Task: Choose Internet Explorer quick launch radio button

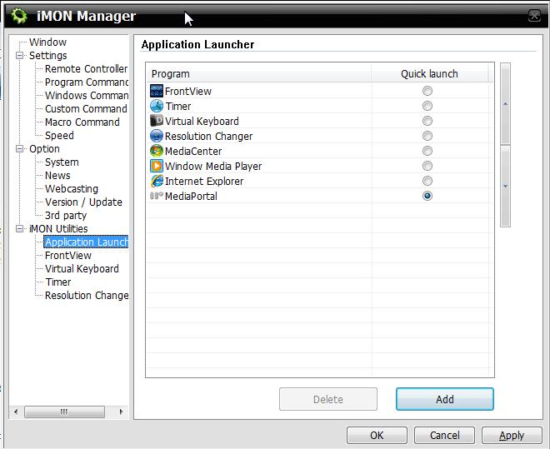Action: pyautogui.click(x=427, y=181)
